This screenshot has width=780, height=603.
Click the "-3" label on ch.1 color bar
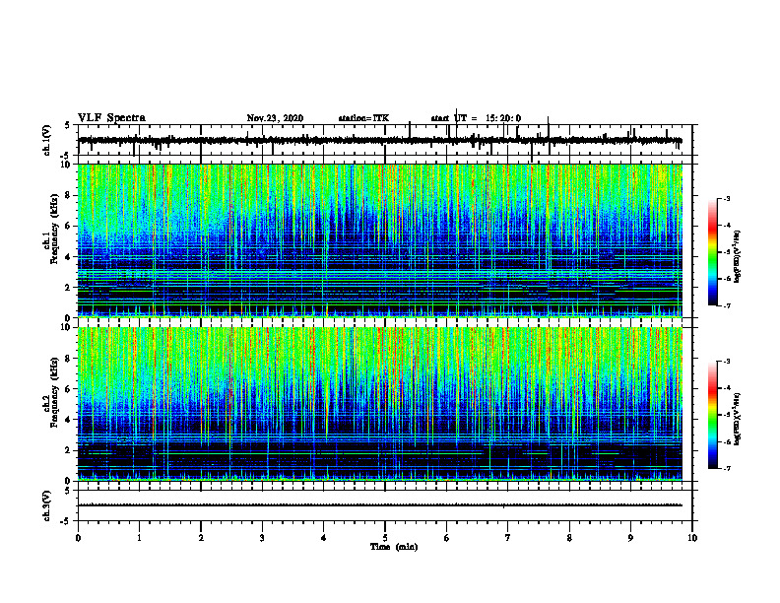tap(727, 199)
